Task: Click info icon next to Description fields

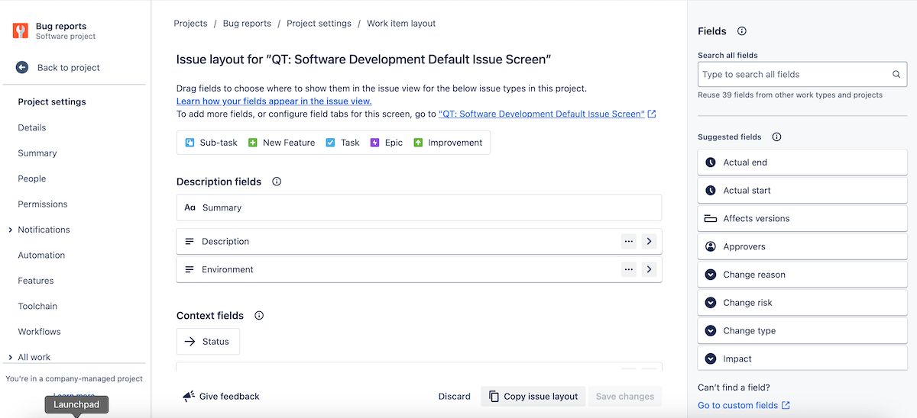Action: coord(277,182)
